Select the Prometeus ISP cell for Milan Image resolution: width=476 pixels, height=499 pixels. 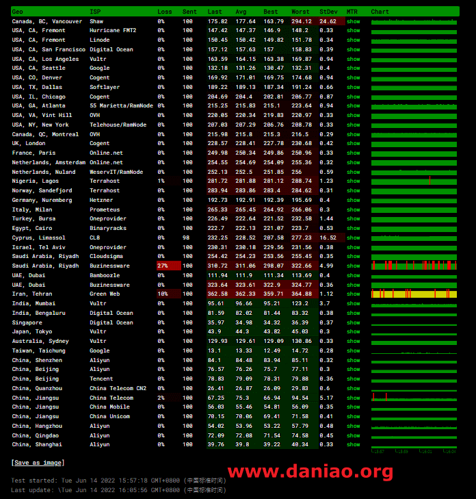[x=105, y=209]
